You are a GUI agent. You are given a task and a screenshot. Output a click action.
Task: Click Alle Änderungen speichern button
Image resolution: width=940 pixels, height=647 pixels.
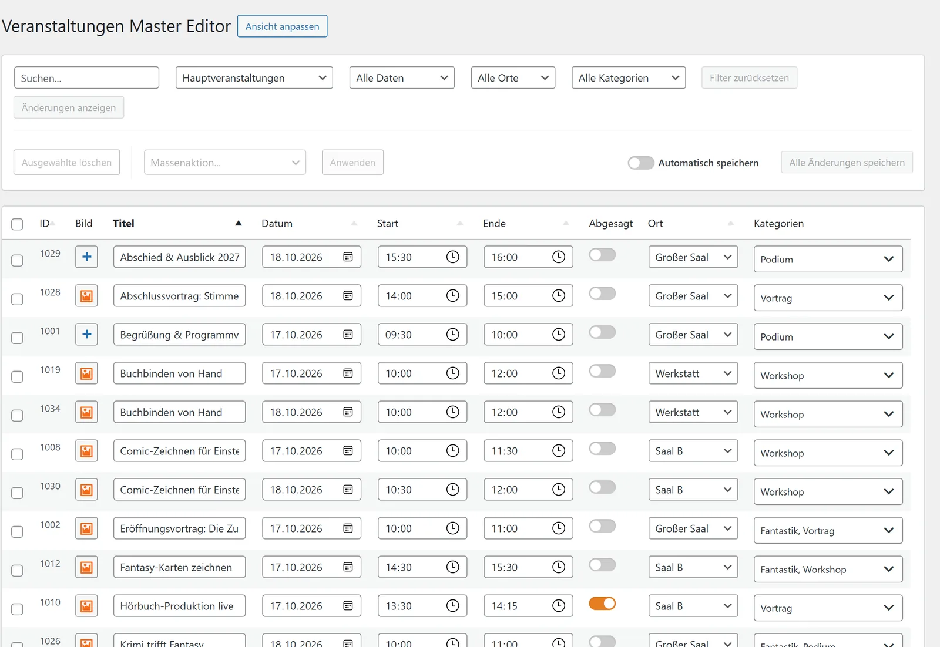(x=847, y=162)
